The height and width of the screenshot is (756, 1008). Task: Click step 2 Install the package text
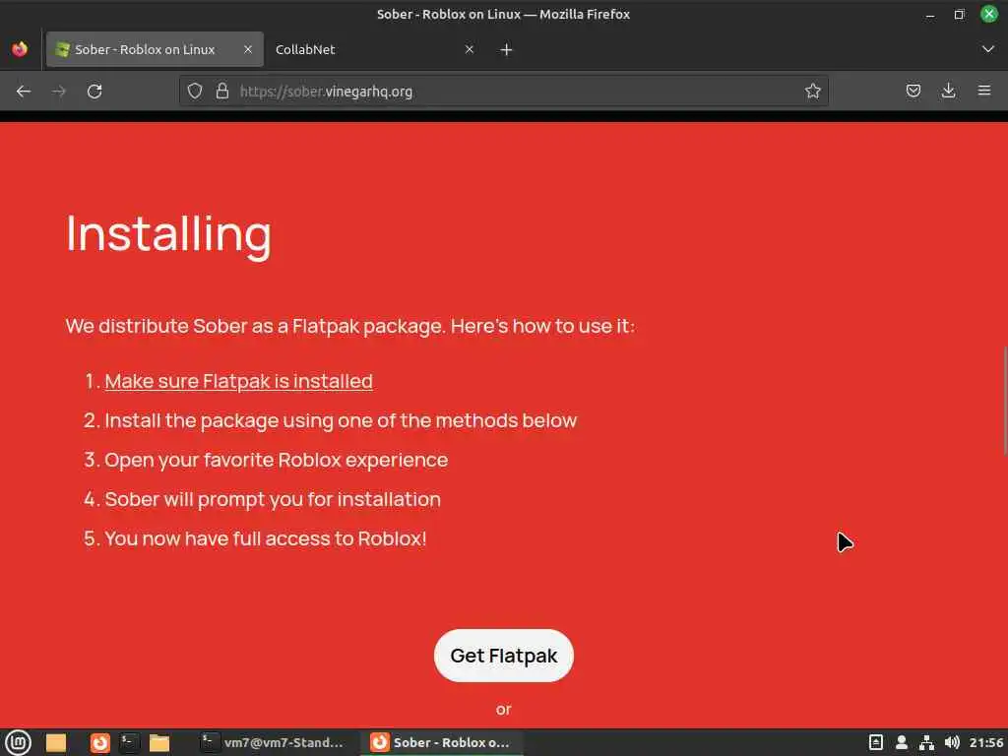[x=341, y=420]
